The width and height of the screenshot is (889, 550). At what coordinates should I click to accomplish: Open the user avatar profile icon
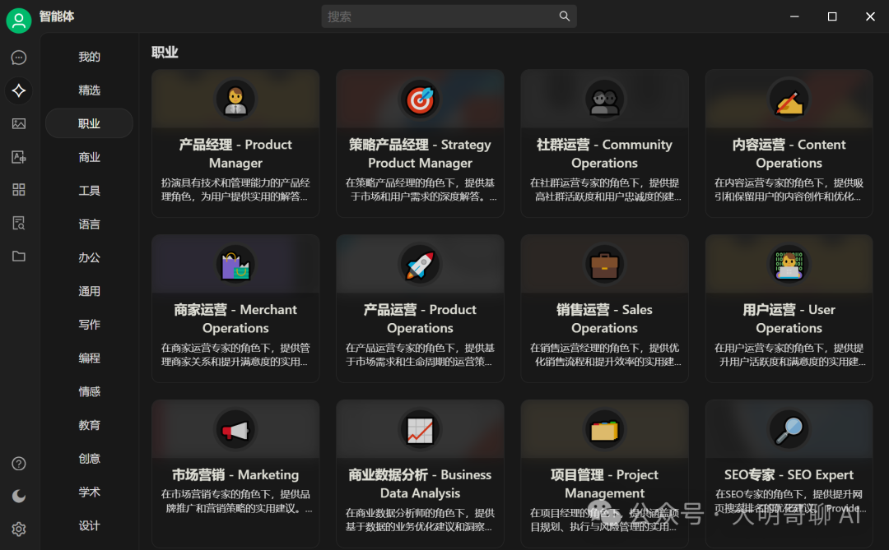pyautogui.click(x=19, y=21)
